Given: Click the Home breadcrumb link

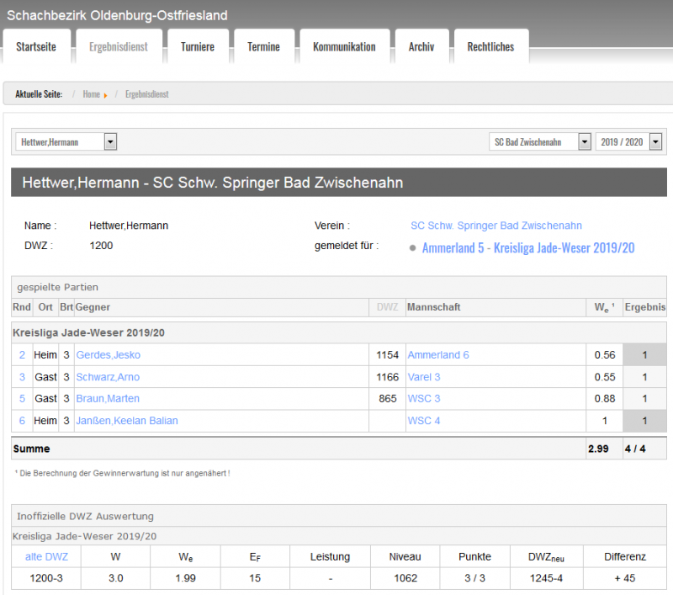Looking at the screenshot, I should click(91, 94).
